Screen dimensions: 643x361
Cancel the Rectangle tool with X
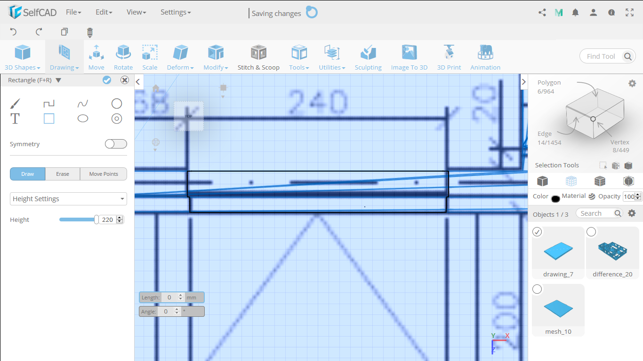pos(125,80)
